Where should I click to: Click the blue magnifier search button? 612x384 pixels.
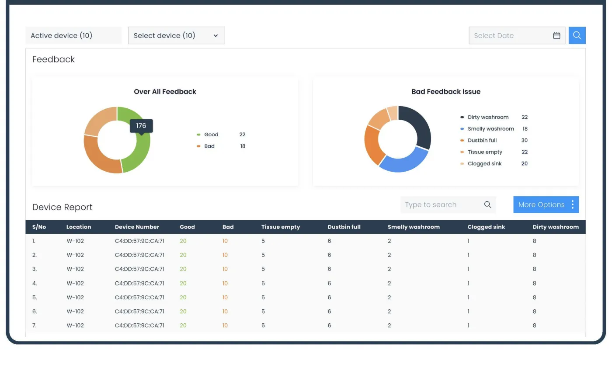tap(577, 35)
